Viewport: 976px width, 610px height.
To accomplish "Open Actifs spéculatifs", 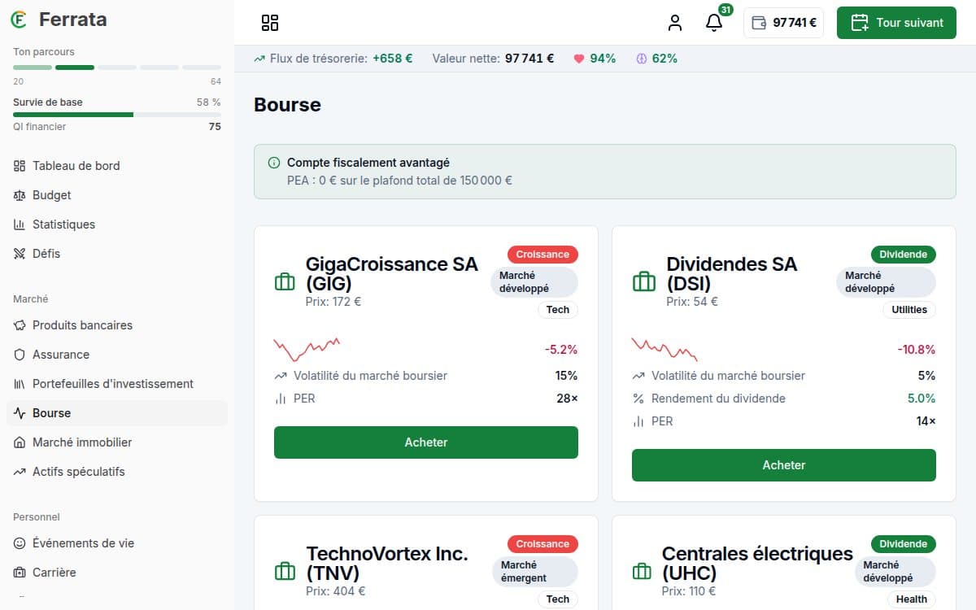I will click(x=117, y=472).
